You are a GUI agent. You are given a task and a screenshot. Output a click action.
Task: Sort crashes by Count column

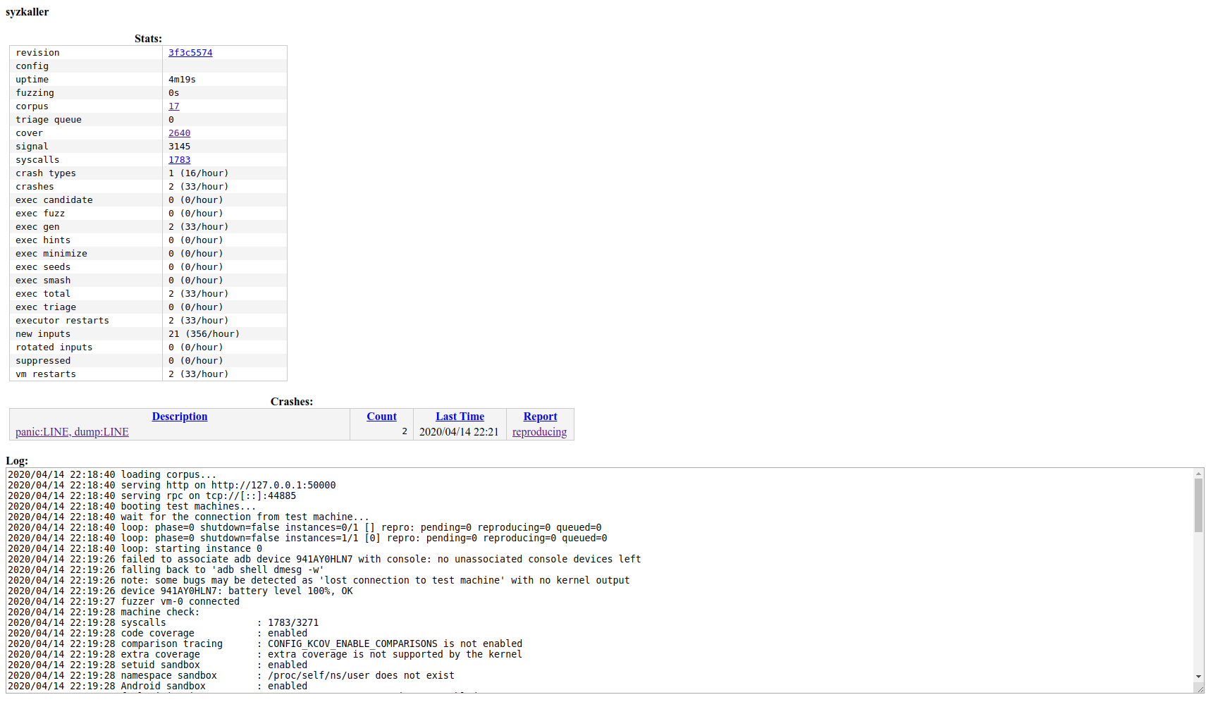tap(381, 417)
